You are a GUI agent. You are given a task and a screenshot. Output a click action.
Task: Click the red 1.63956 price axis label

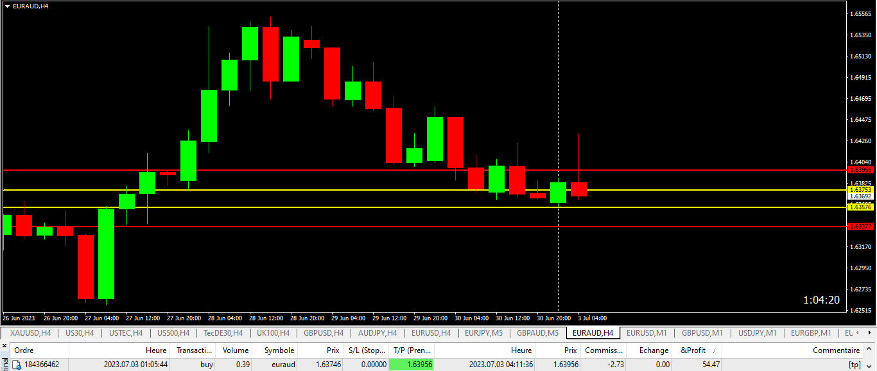pyautogui.click(x=860, y=170)
